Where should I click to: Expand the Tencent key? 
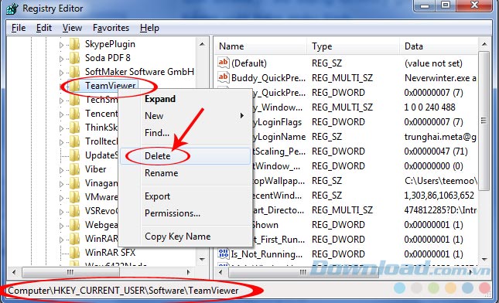61,114
